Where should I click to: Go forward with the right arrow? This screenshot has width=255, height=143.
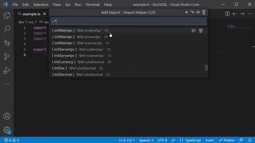coord(242,14)
